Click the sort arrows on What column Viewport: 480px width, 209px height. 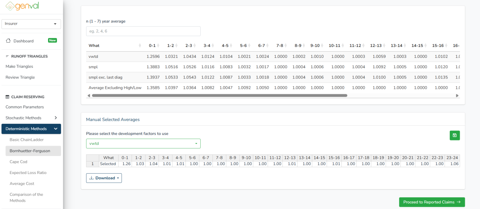(x=140, y=46)
